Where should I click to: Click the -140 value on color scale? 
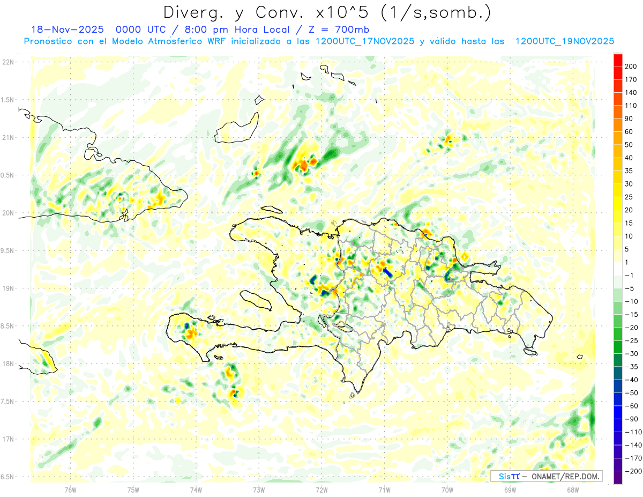click(632, 445)
